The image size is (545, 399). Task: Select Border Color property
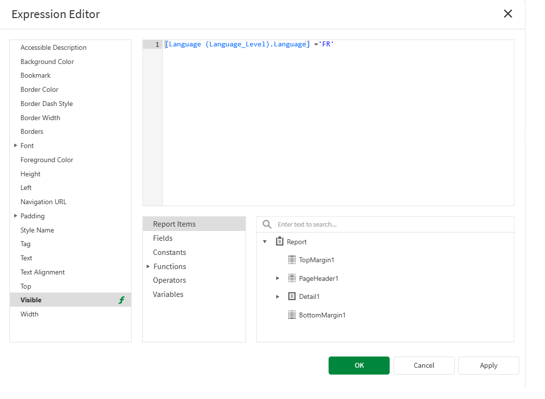39,89
